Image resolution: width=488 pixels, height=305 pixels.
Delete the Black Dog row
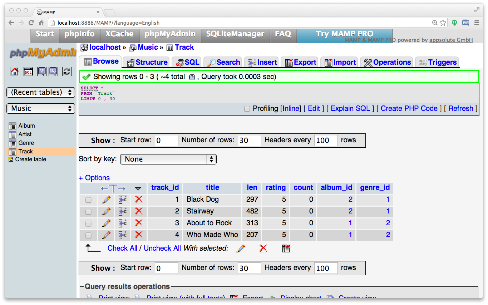[x=139, y=200]
